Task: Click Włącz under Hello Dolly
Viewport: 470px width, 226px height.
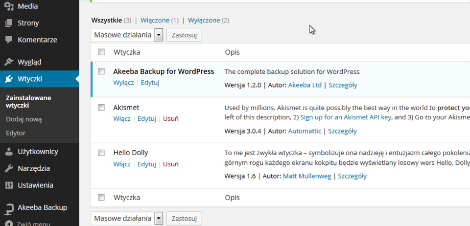Action: pos(122,164)
